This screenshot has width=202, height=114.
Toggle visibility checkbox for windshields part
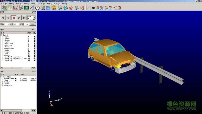tap(35, 48)
